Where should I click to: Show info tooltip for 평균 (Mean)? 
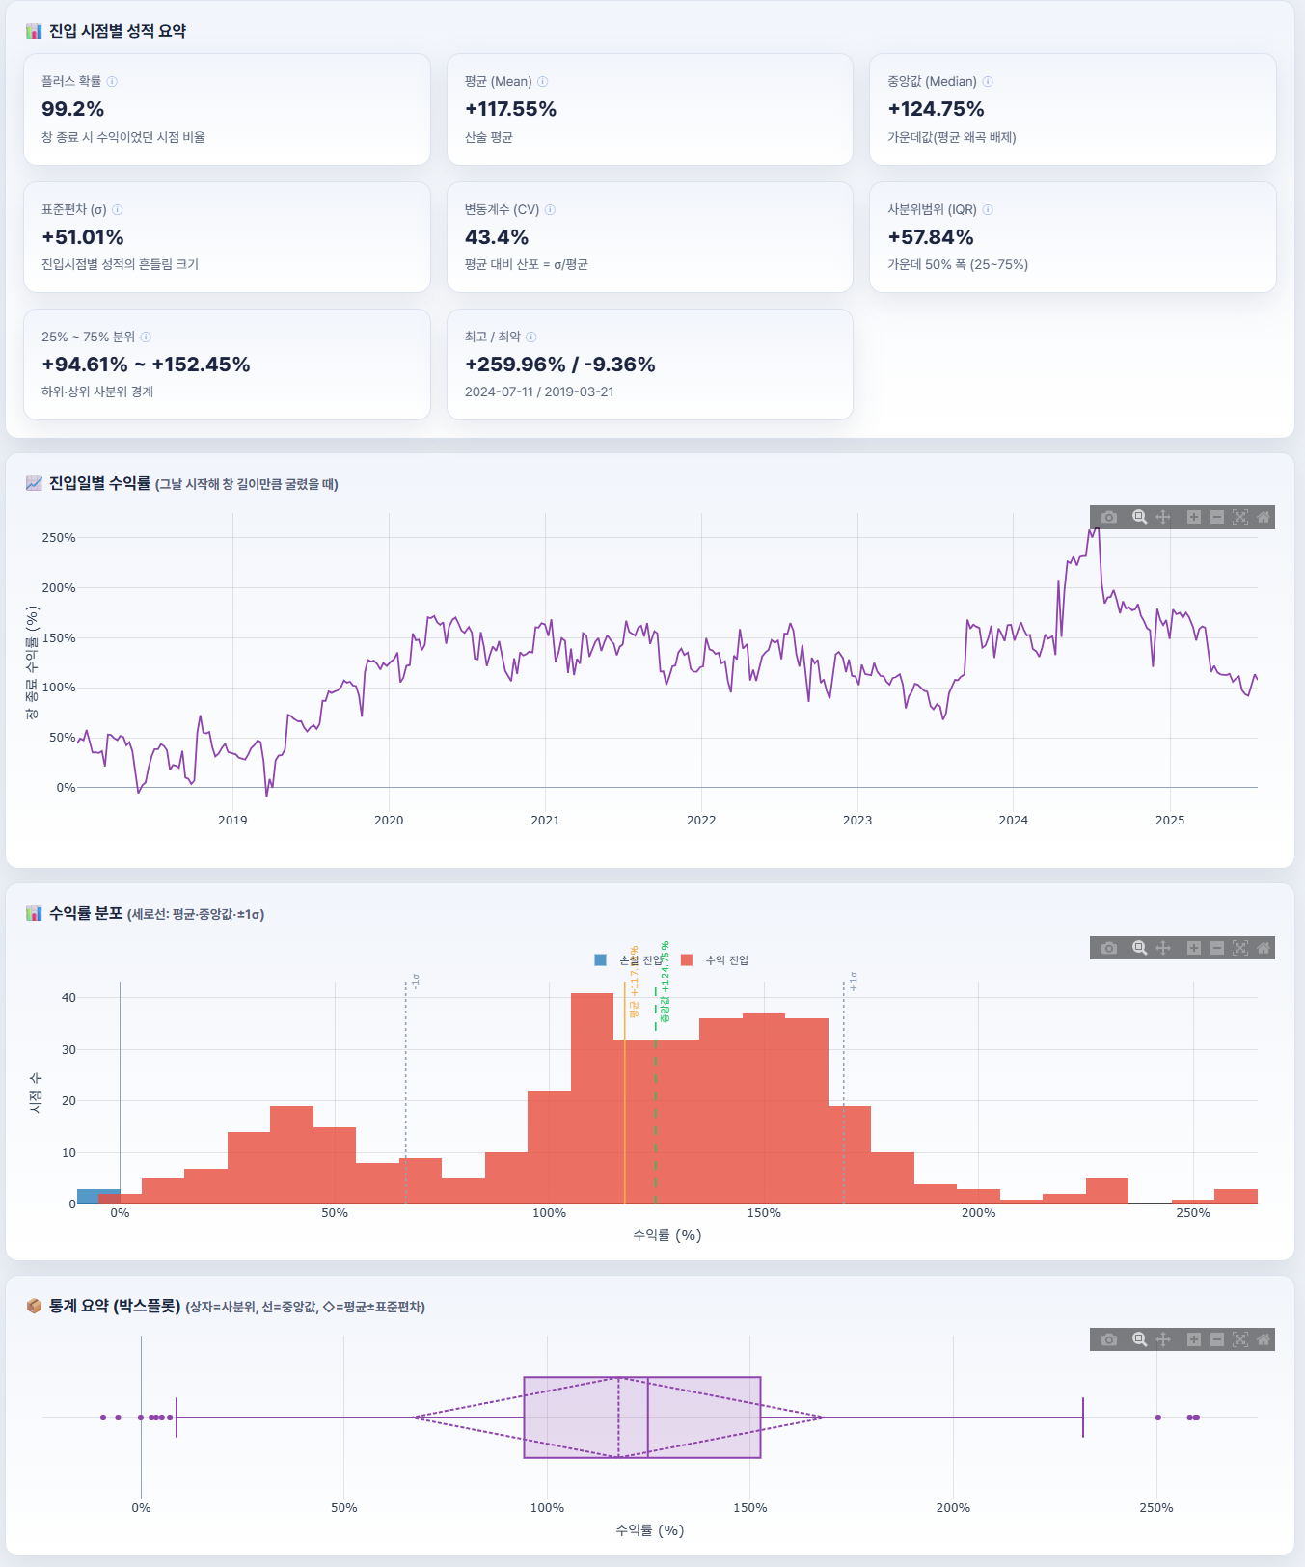point(542,82)
